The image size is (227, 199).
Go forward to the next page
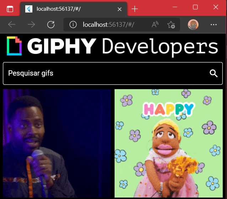[31, 24]
